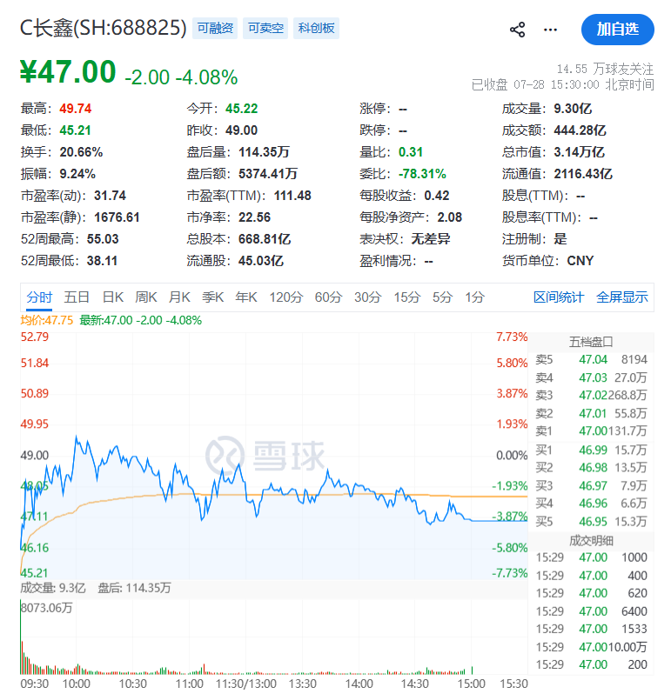
Task: Click the 换手 value 20.66%
Action: [x=81, y=152]
